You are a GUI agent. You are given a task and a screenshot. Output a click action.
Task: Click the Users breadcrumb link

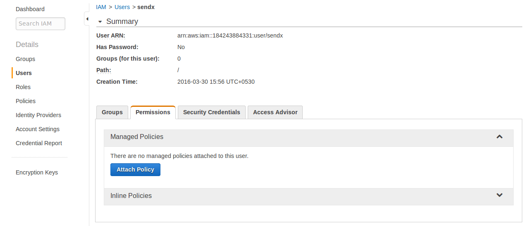pyautogui.click(x=122, y=7)
